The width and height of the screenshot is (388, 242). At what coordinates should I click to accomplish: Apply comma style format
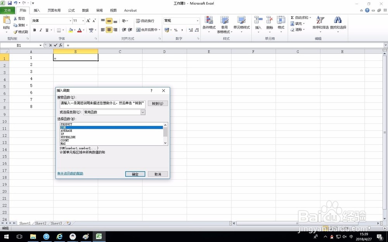pyautogui.click(x=182, y=30)
